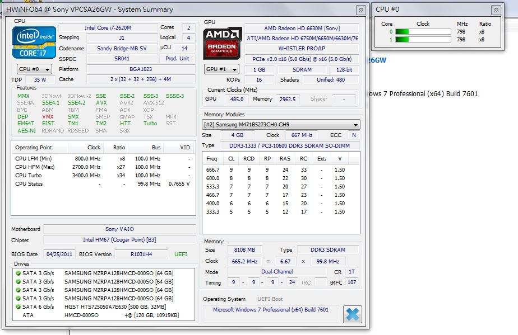This screenshot has height=335, width=518.
Task: Select the ATA HMCD-000SO drive row
Action: click(x=103, y=315)
